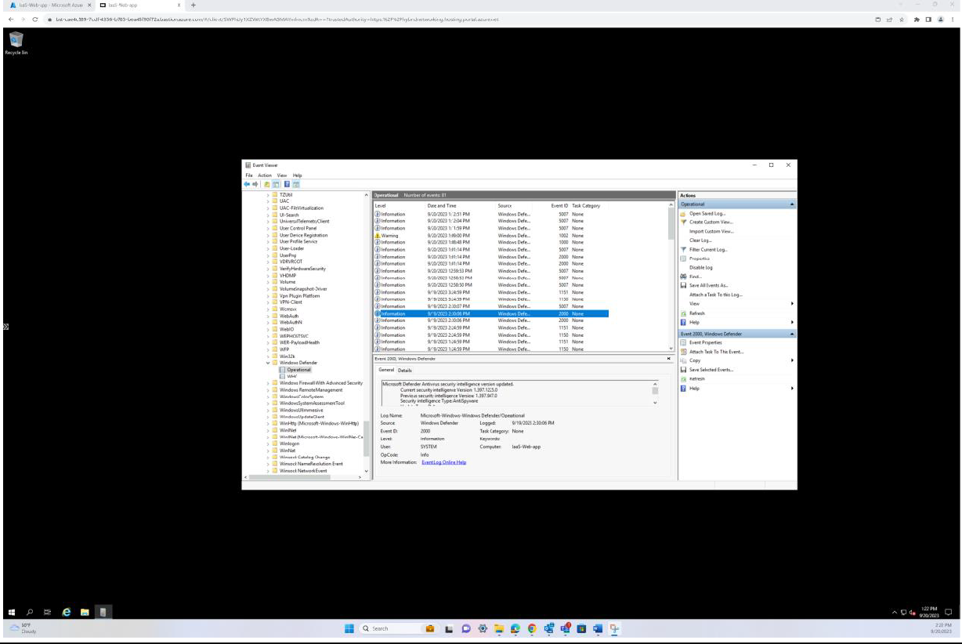
Task: Collapse the Operational section in Actions pane
Action: click(792, 203)
